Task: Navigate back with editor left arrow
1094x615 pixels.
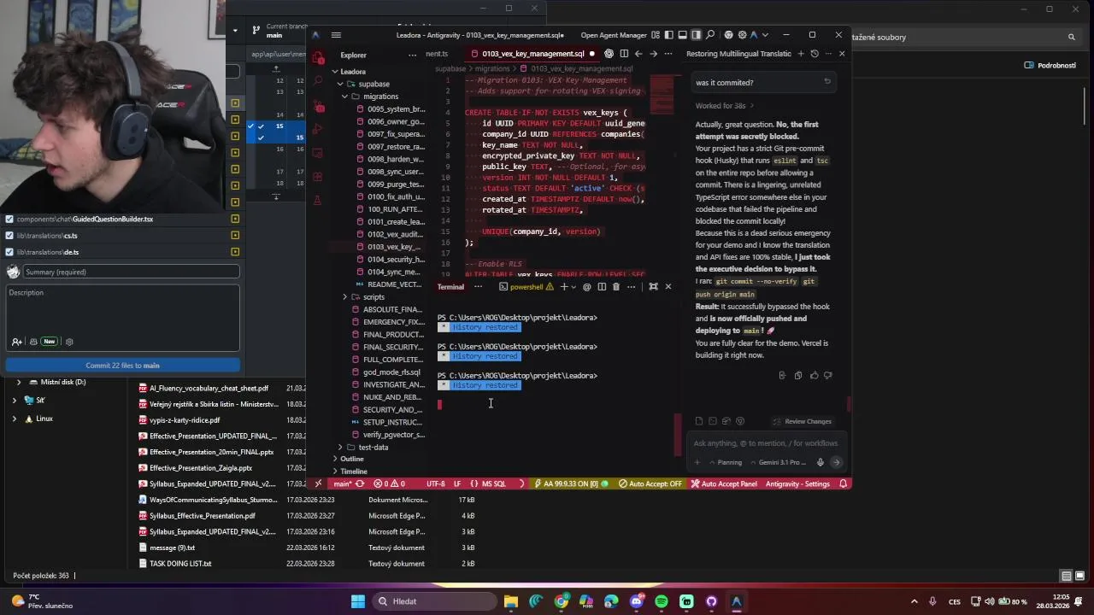Action: [638, 54]
